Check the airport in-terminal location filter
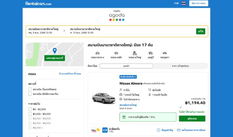 pyautogui.click(x=30, y=89)
